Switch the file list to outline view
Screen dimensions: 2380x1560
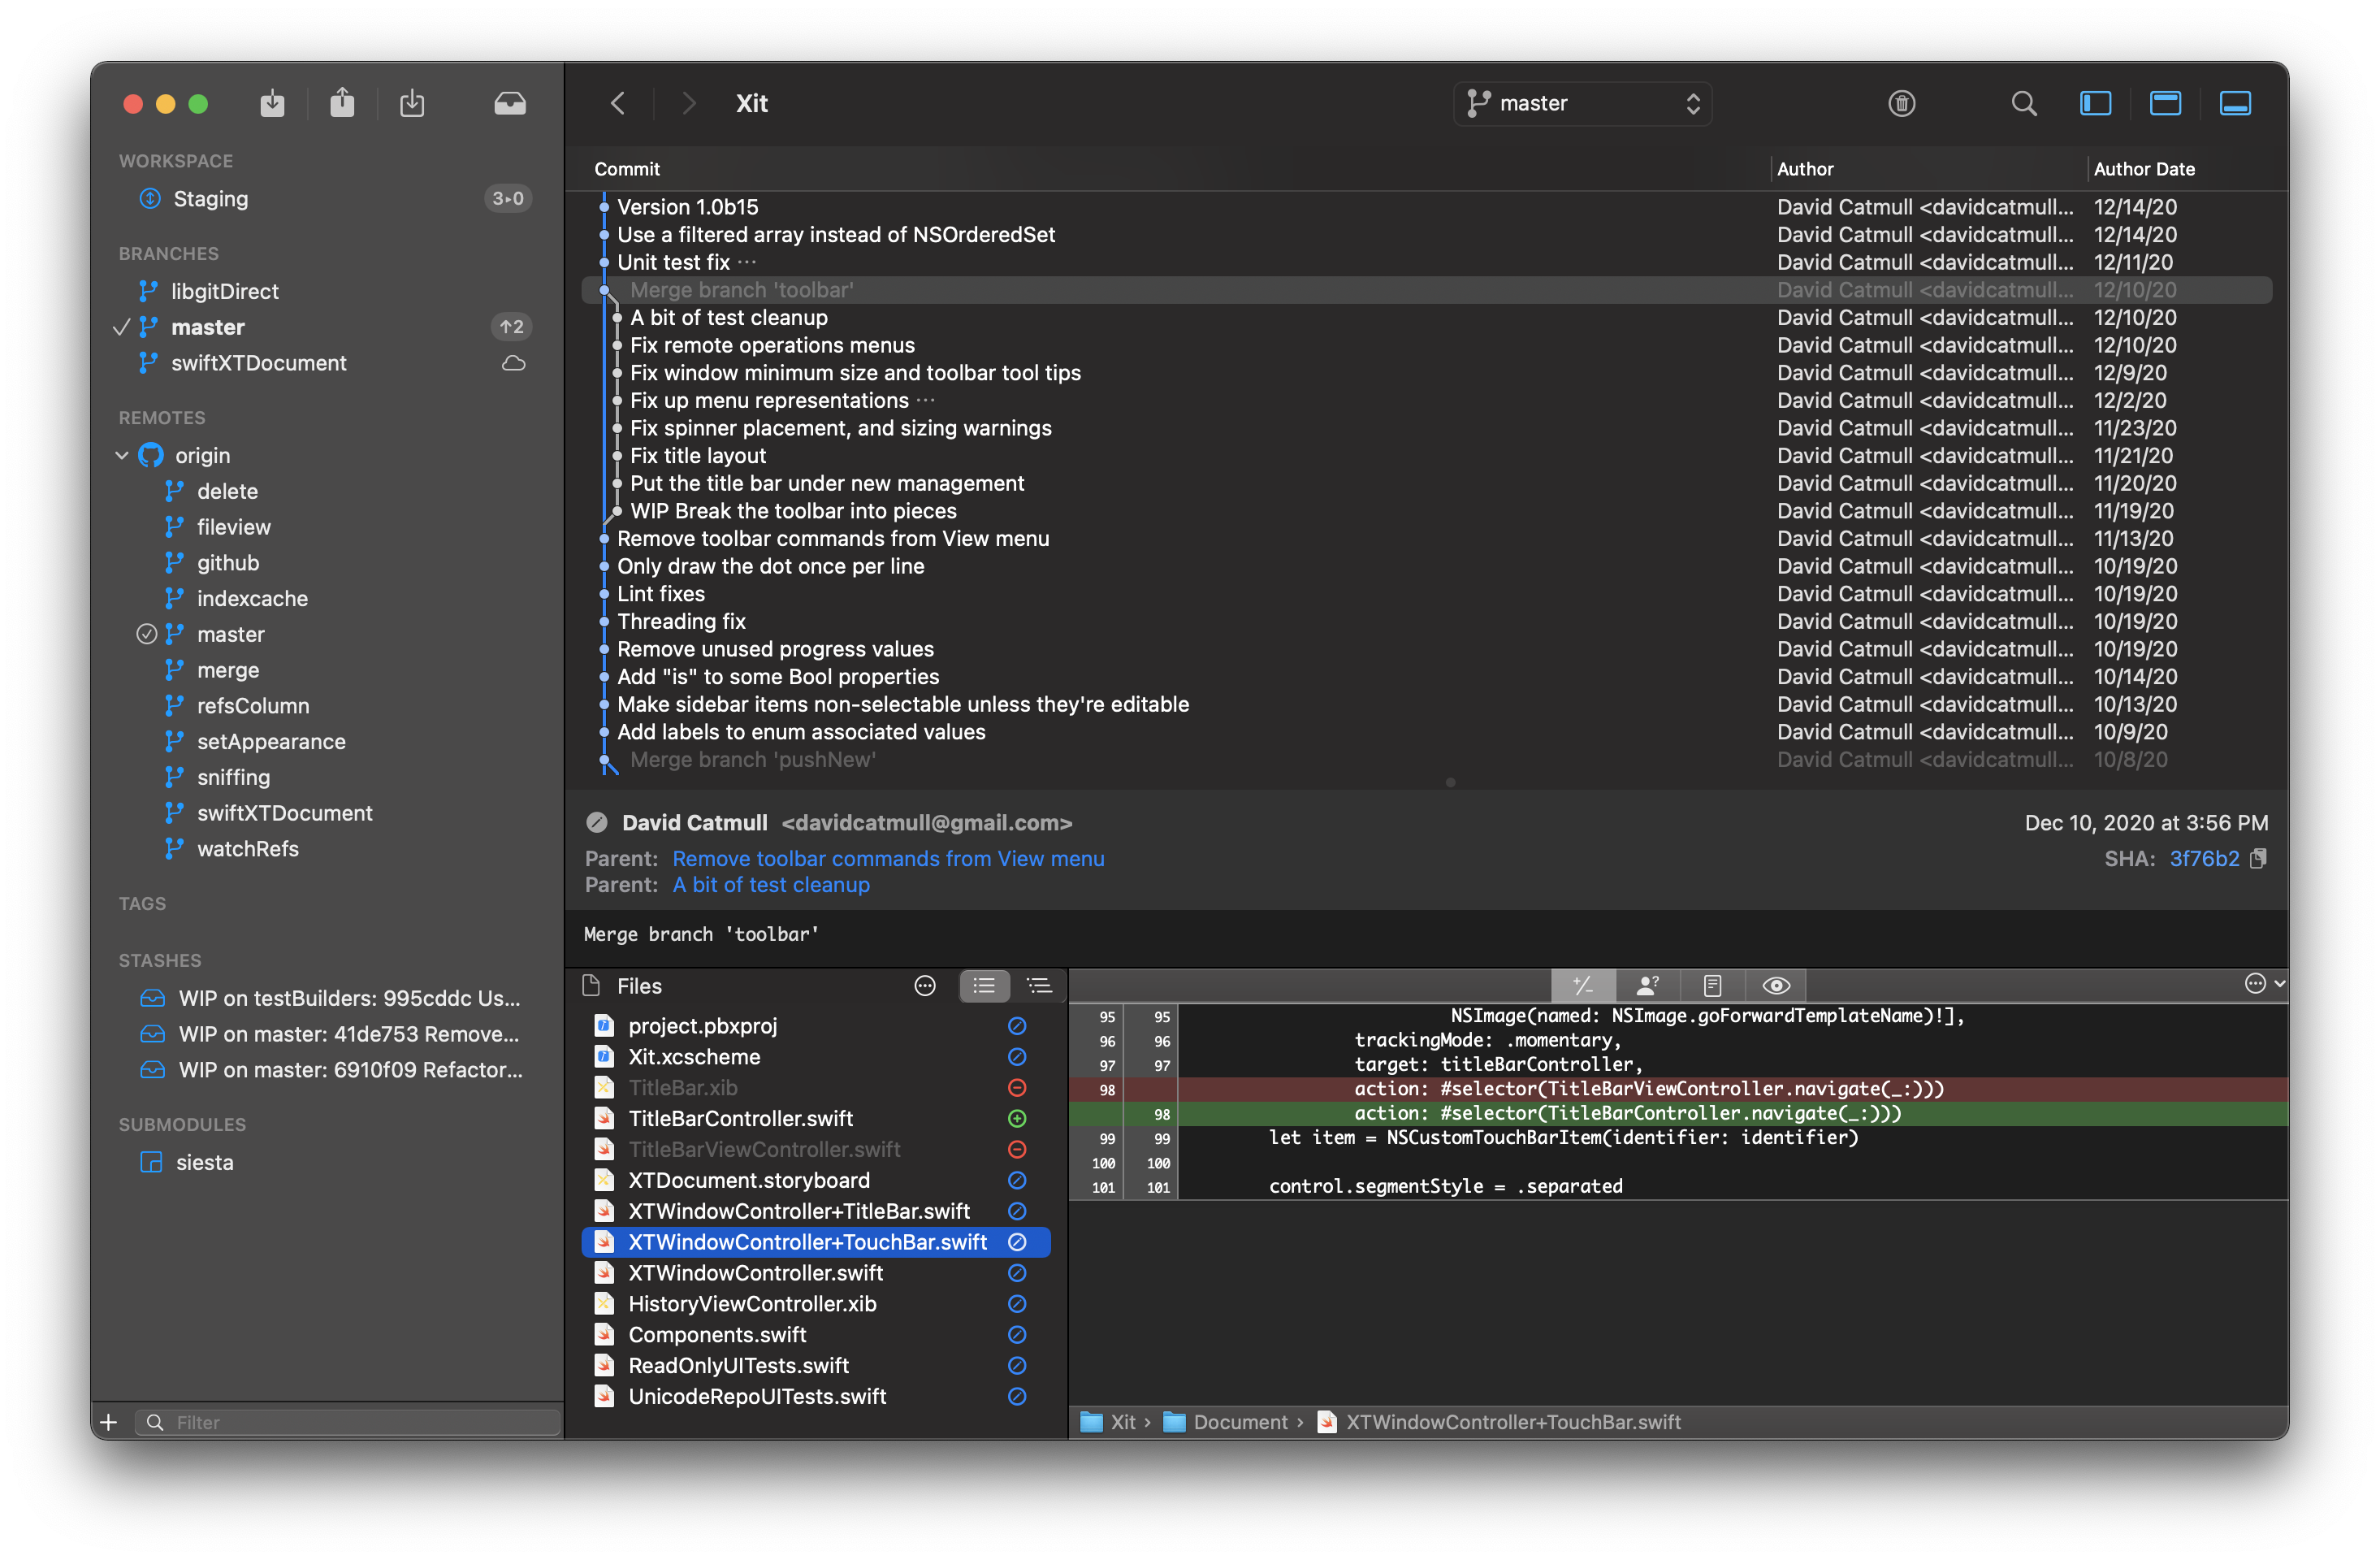tap(1039, 986)
